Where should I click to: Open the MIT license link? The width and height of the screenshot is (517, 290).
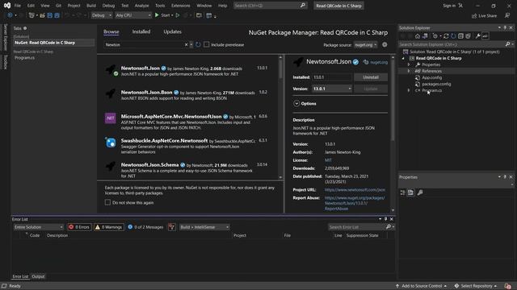328,160
